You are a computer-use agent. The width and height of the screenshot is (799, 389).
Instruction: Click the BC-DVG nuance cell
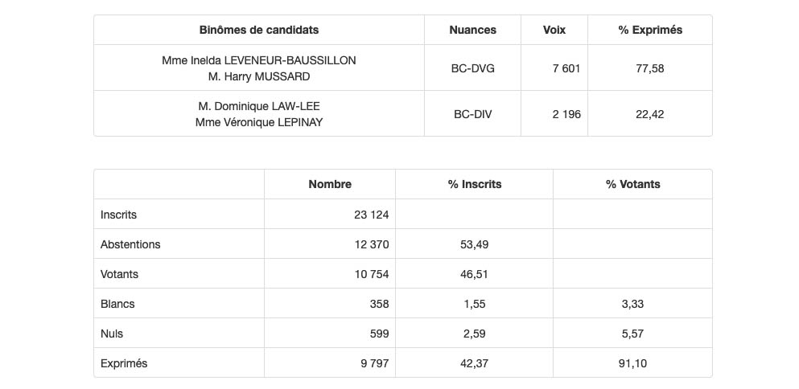point(472,68)
